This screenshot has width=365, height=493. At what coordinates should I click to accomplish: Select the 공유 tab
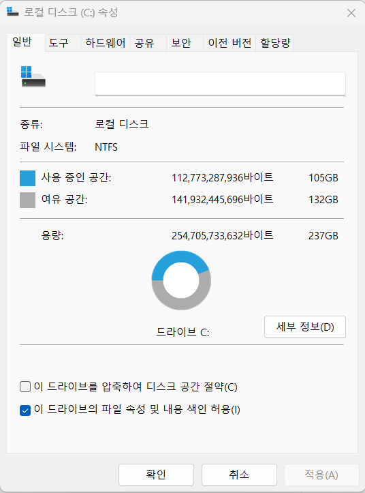point(148,43)
